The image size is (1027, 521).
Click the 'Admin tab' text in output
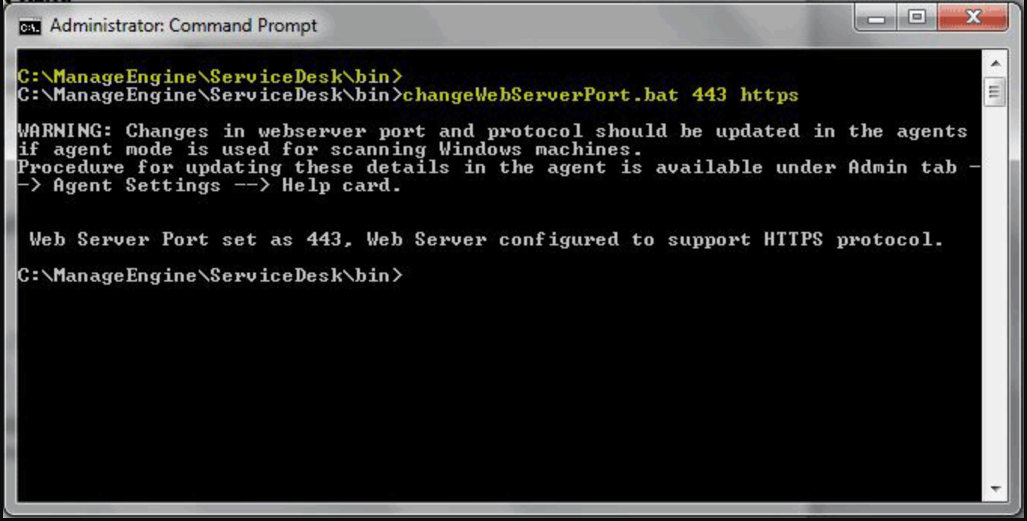(902, 167)
